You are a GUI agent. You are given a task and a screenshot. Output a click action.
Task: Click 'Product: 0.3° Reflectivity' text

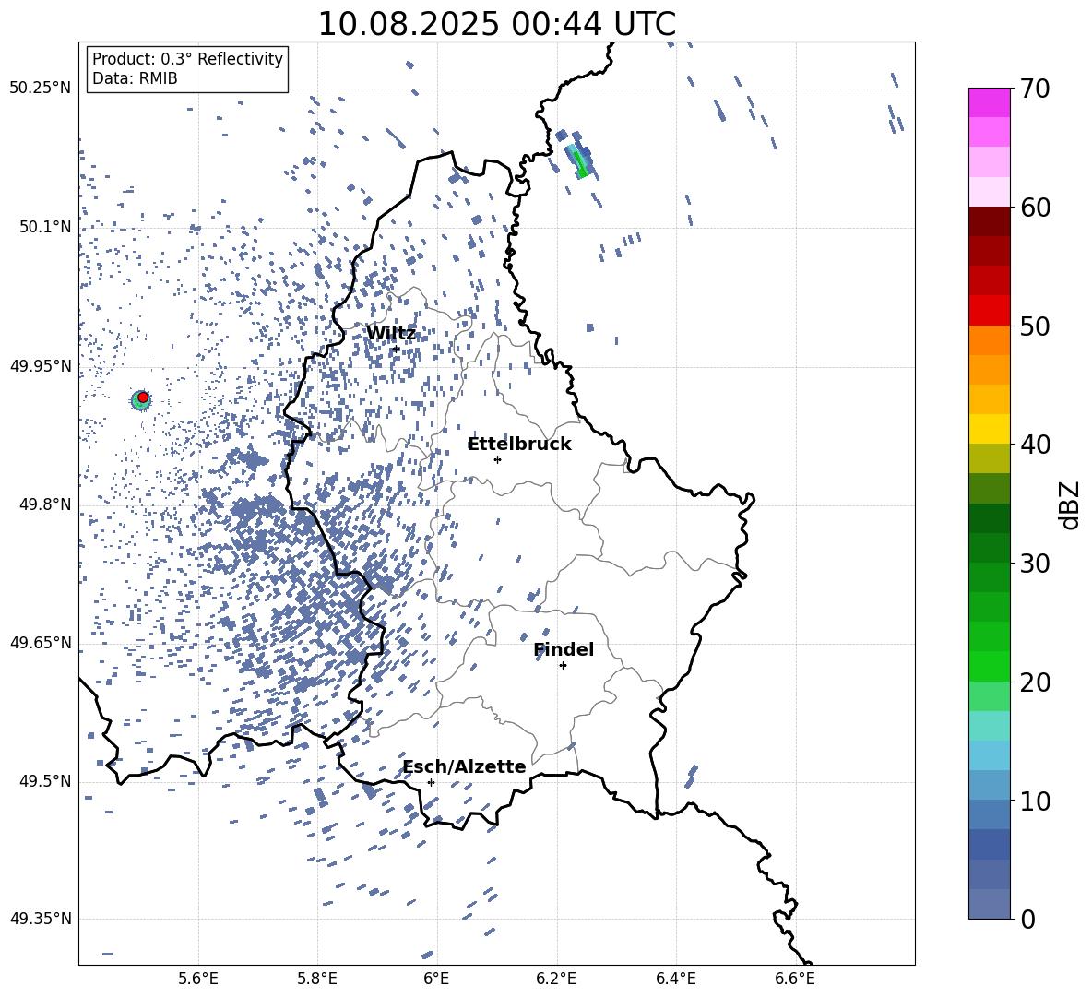click(187, 59)
